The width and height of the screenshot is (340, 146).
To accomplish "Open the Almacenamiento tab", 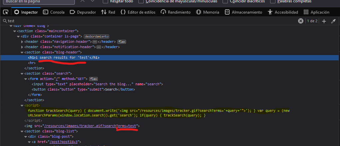I will tap(244, 12).
